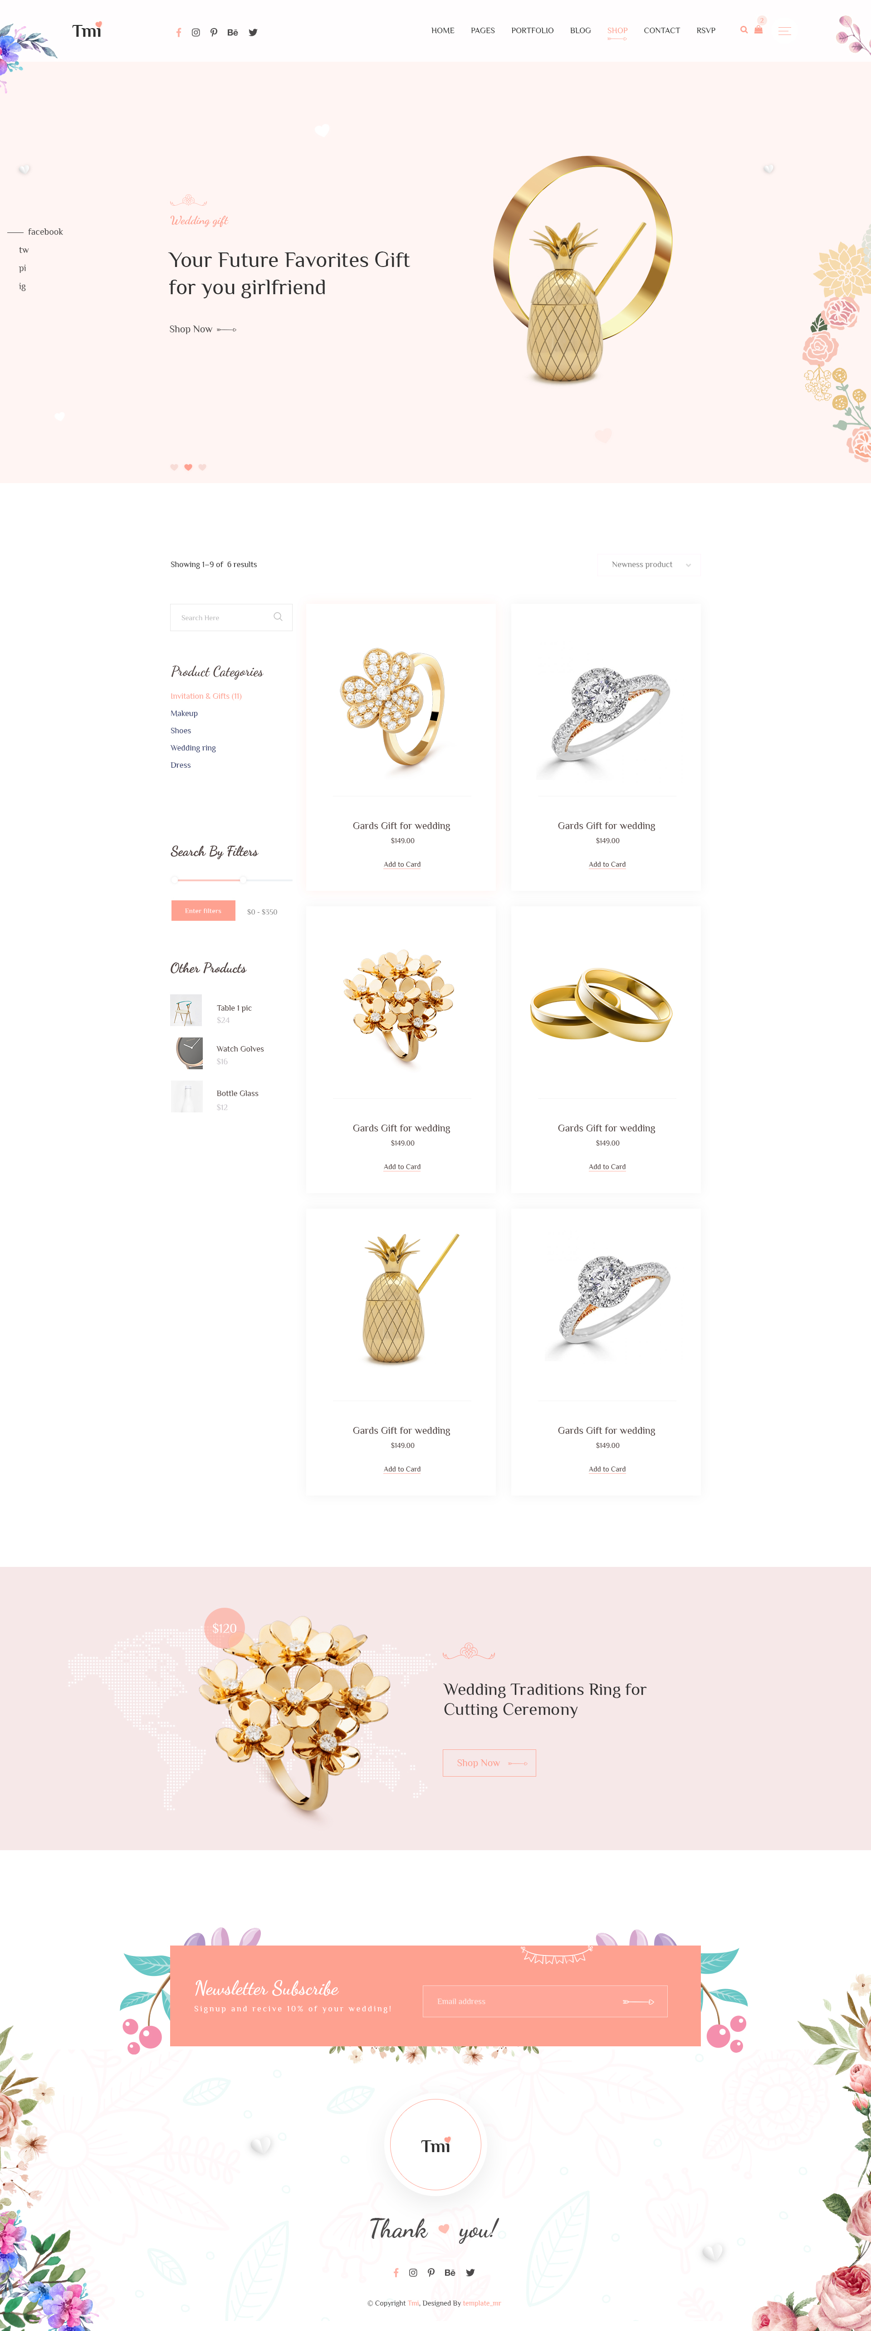Open the shopping bag cart icon

(x=759, y=29)
